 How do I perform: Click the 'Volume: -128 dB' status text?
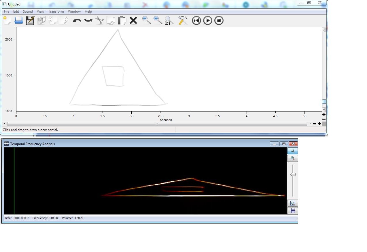tap(73, 218)
